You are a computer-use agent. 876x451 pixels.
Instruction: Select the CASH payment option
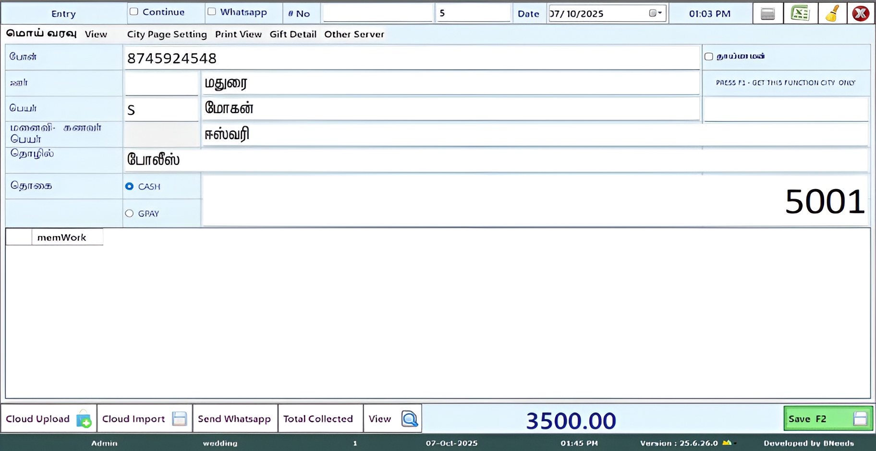(129, 186)
